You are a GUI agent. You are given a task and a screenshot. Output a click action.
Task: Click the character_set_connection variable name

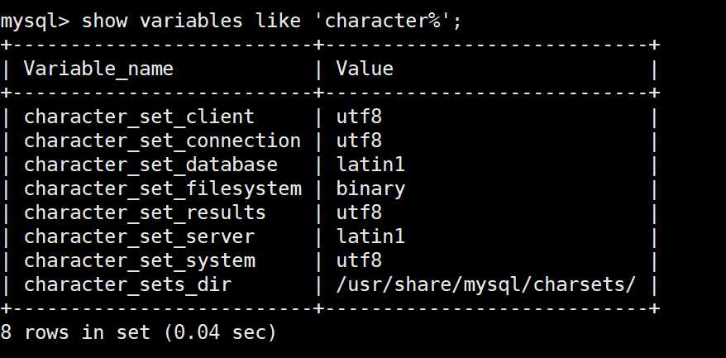pos(162,141)
